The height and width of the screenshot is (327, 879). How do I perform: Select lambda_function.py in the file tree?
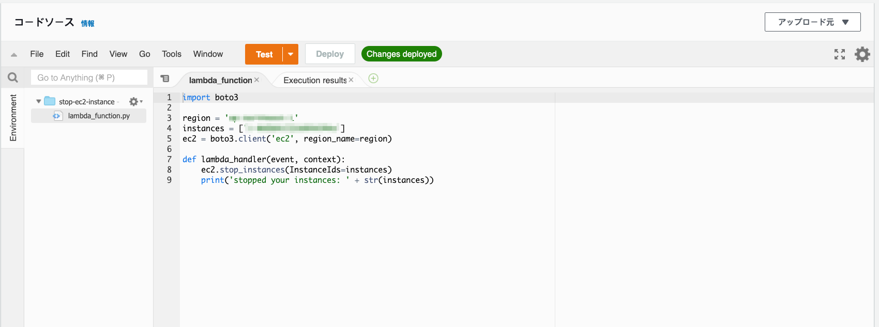pyautogui.click(x=98, y=116)
